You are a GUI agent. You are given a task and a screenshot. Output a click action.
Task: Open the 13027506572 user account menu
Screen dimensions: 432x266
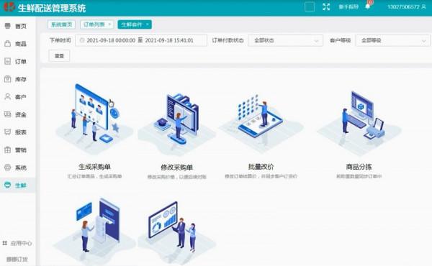pos(407,7)
